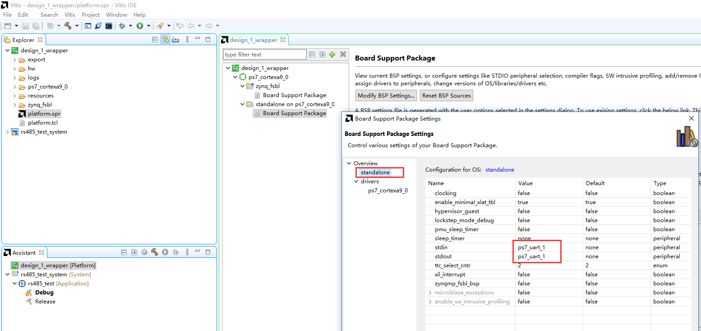Open the Project menu

(x=91, y=14)
